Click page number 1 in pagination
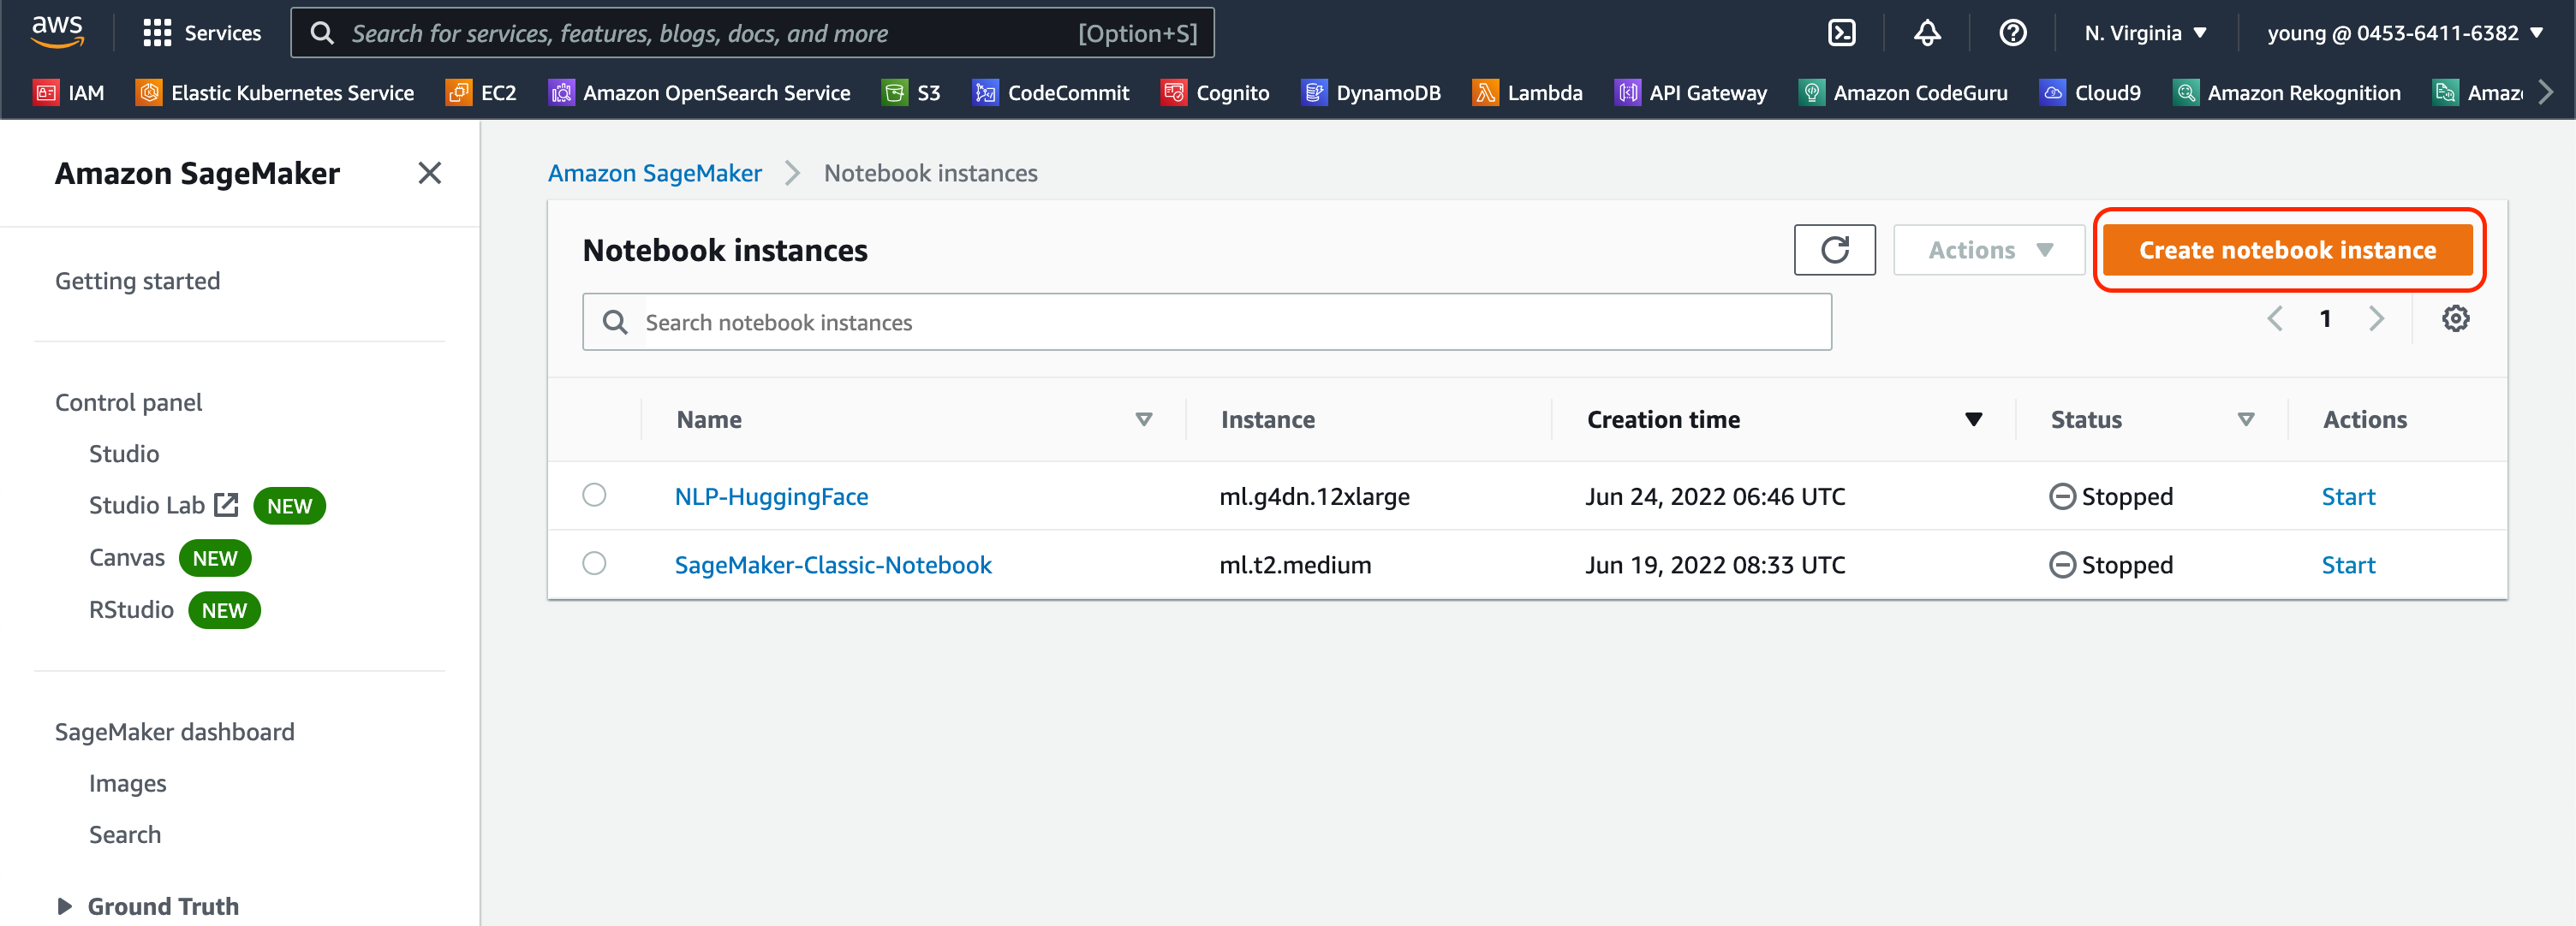2576x926 pixels. (2325, 318)
